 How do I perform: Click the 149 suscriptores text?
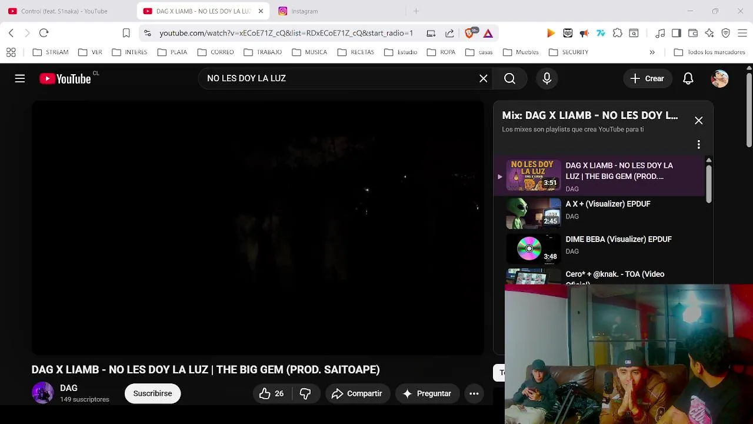point(85,399)
